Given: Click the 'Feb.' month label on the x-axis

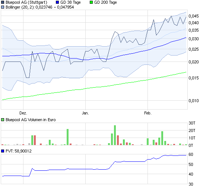Looking at the screenshot, I should pyautogui.click(x=148, y=113).
